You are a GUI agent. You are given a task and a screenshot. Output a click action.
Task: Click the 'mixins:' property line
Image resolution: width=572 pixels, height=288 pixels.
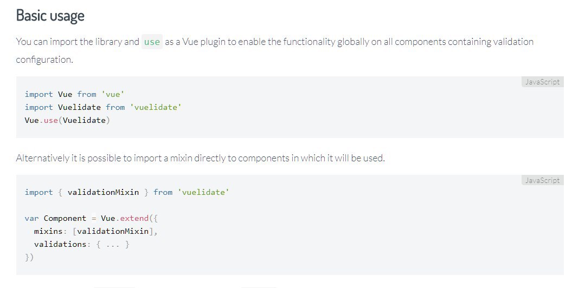tap(95, 232)
